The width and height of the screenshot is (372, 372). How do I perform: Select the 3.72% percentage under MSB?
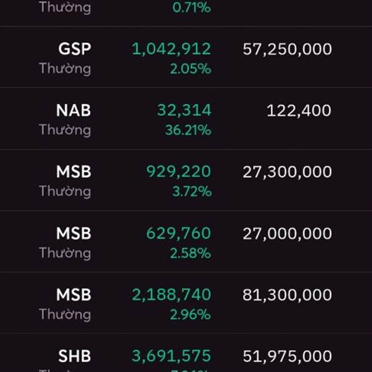(192, 192)
